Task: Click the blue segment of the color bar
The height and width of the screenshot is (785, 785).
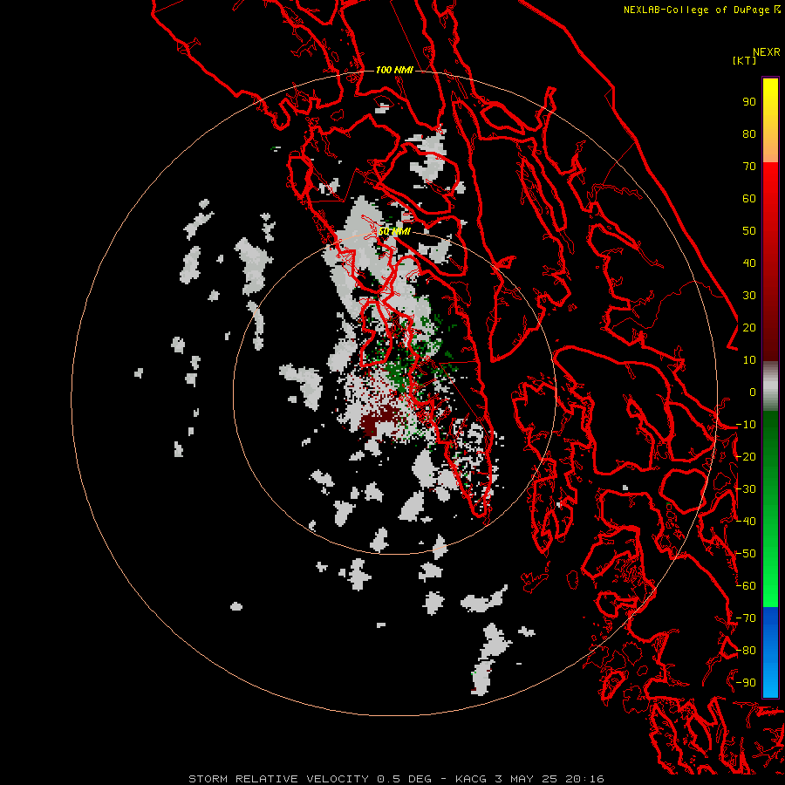Action: [770, 652]
